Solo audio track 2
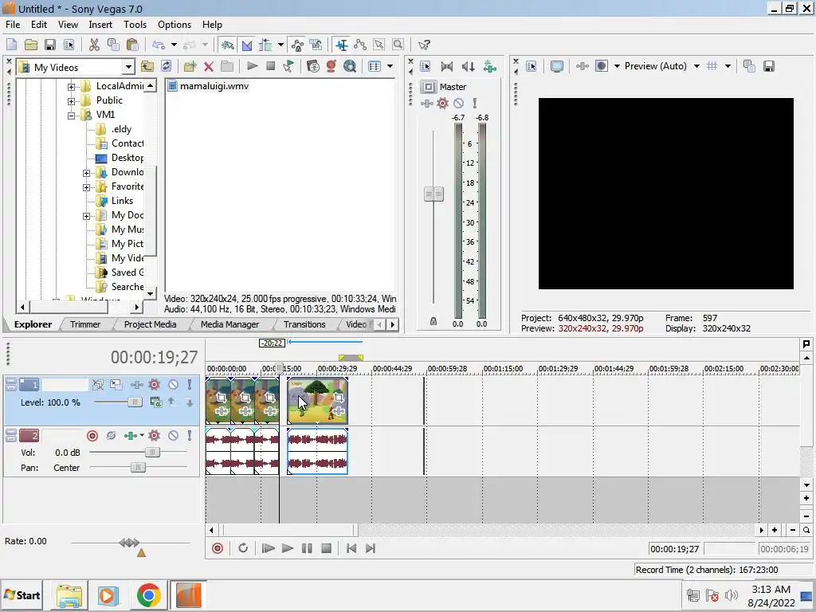 pos(190,436)
